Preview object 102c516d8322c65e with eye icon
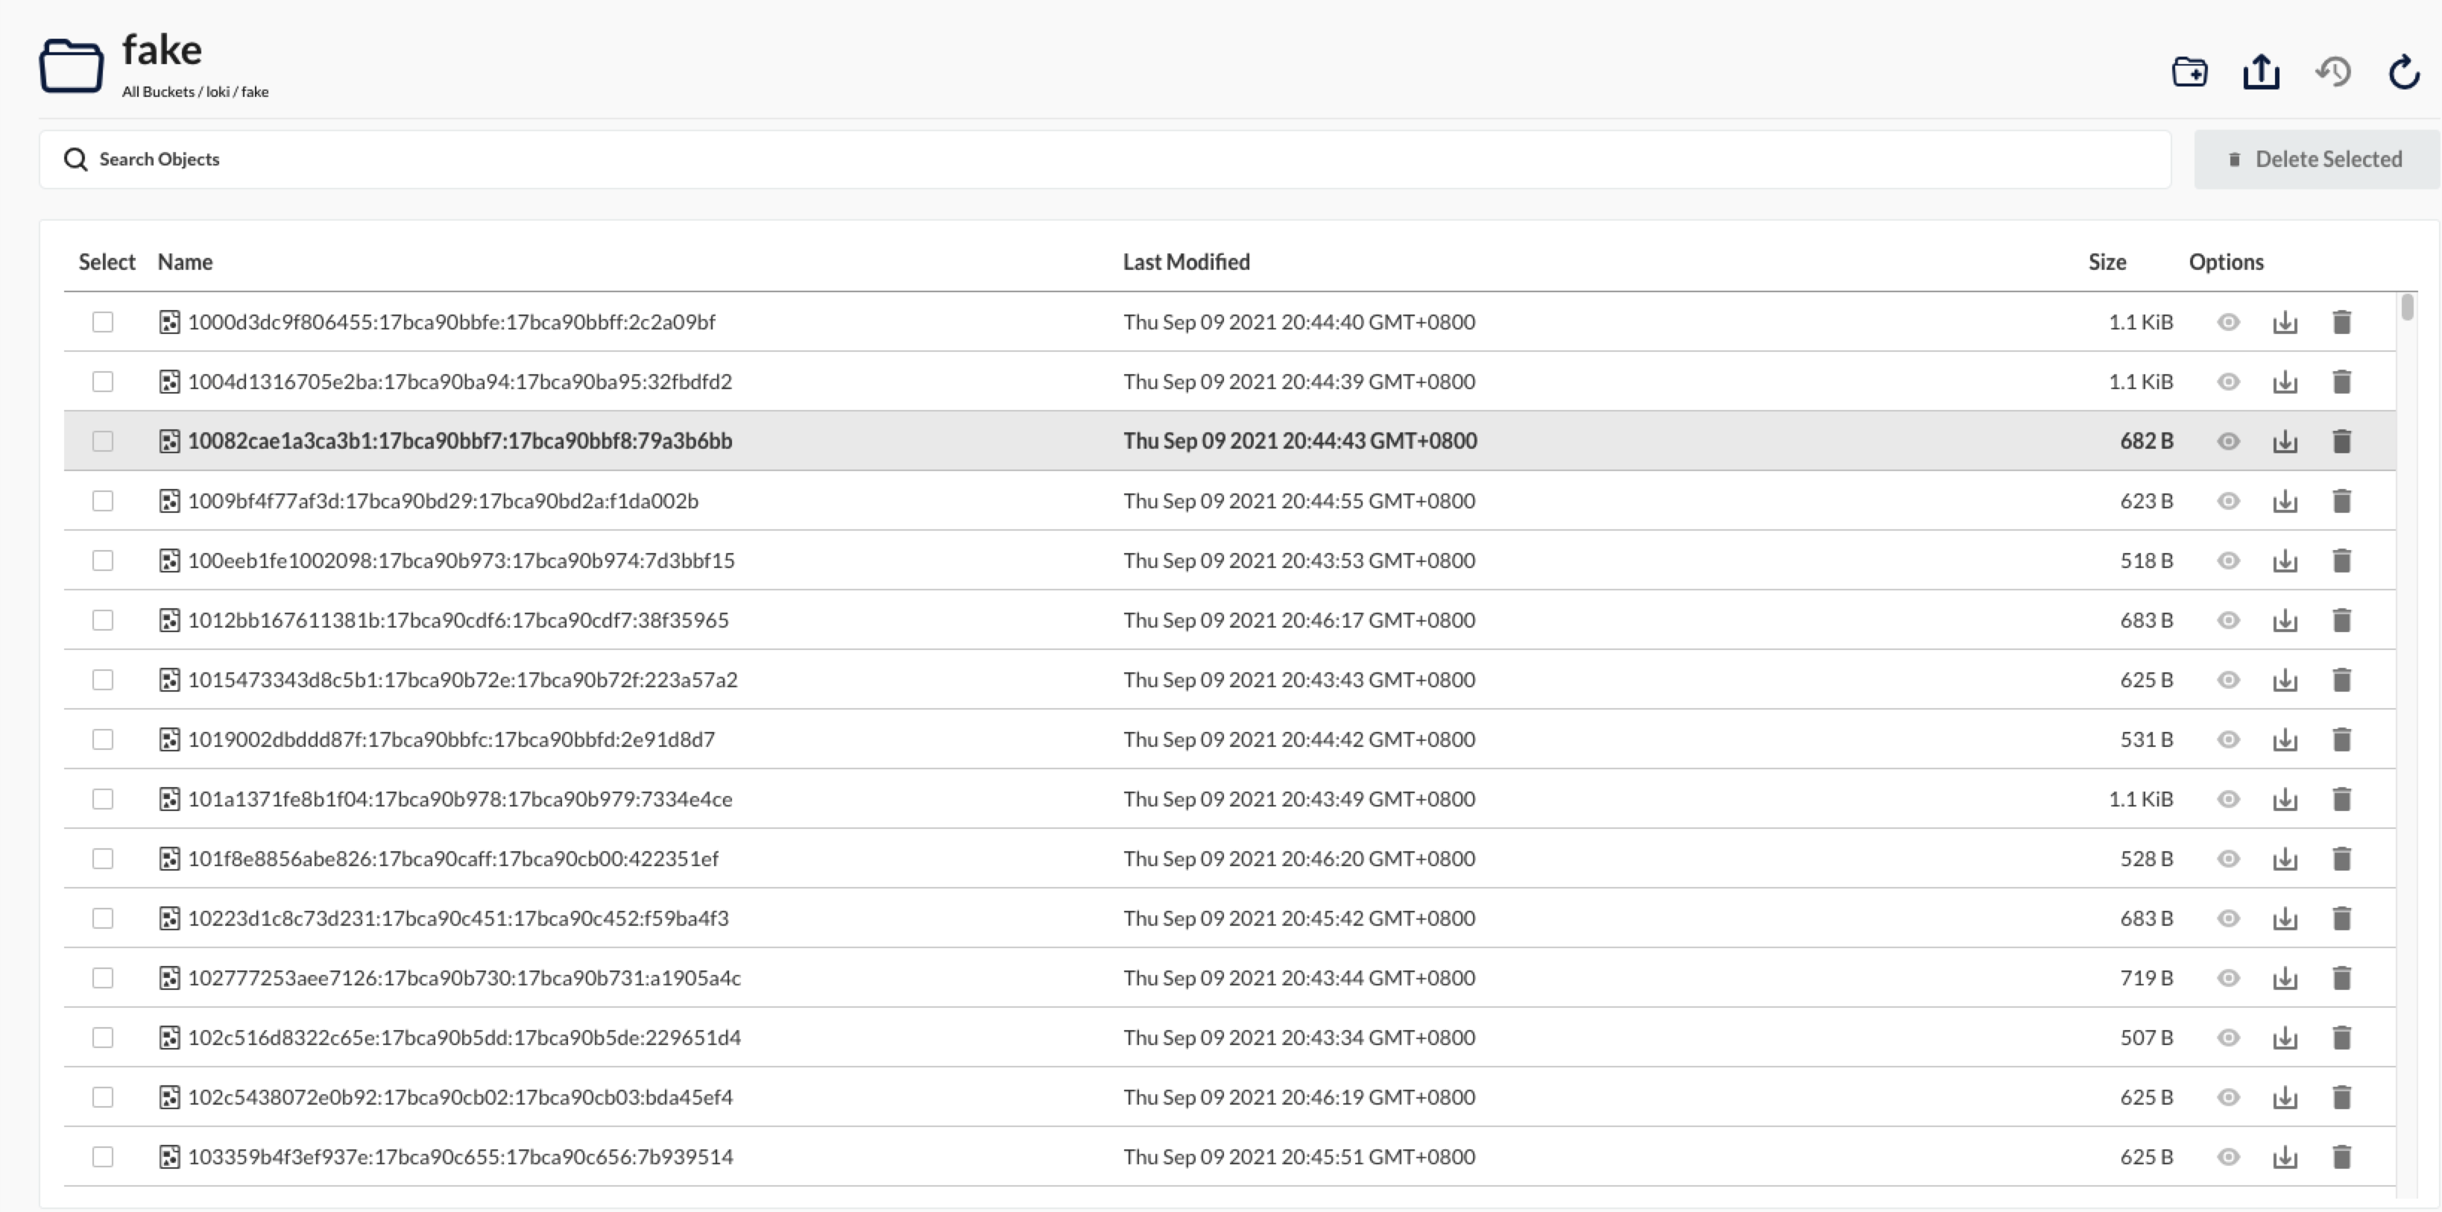The height and width of the screenshot is (1212, 2442). point(2229,1038)
